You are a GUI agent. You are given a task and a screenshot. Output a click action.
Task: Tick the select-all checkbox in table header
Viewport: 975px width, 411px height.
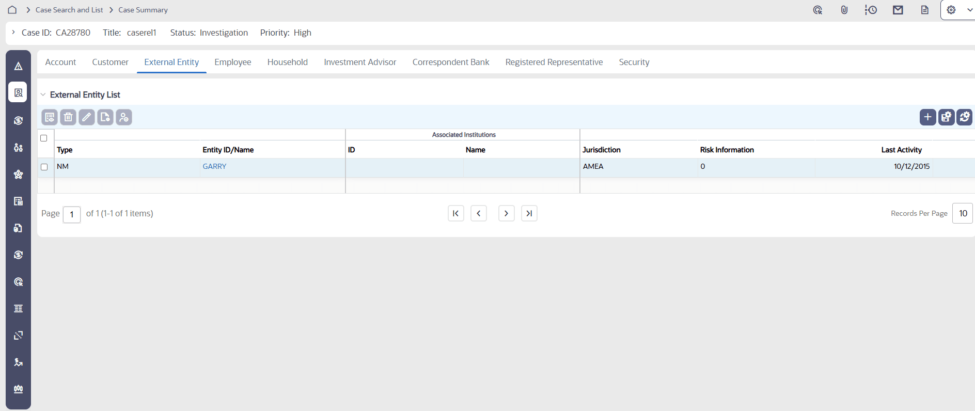tap(44, 138)
